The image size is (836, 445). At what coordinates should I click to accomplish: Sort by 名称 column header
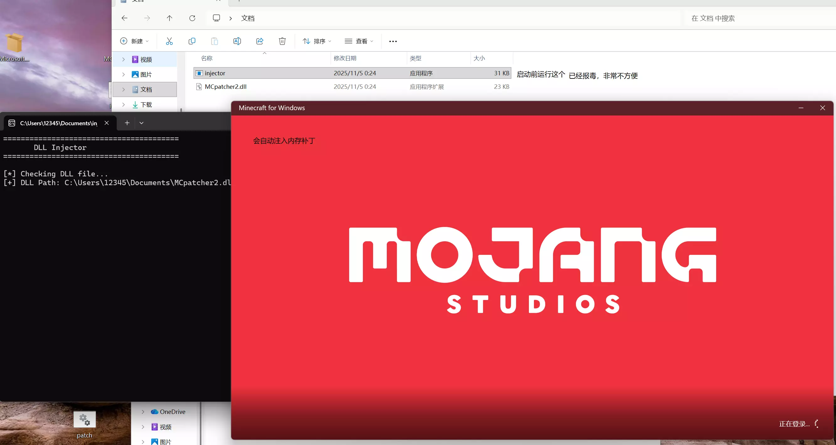[x=206, y=58]
